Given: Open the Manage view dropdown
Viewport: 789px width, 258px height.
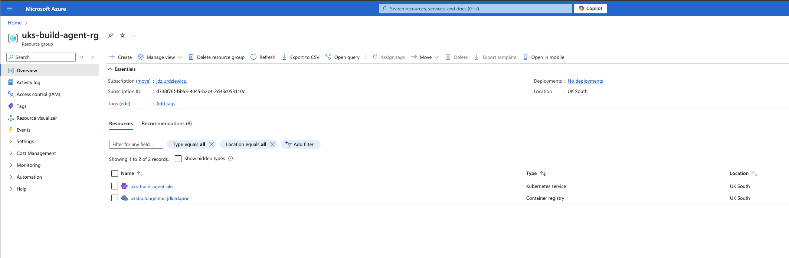Looking at the screenshot, I should point(160,57).
